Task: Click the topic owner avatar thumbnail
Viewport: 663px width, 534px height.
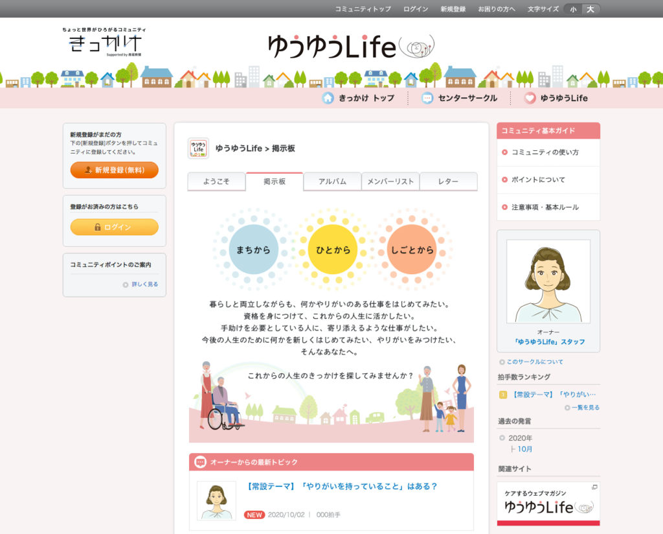Action: 216,500
